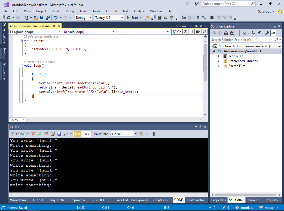
Task: Click the editor vertical scrollbar thumb
Action: (205, 63)
